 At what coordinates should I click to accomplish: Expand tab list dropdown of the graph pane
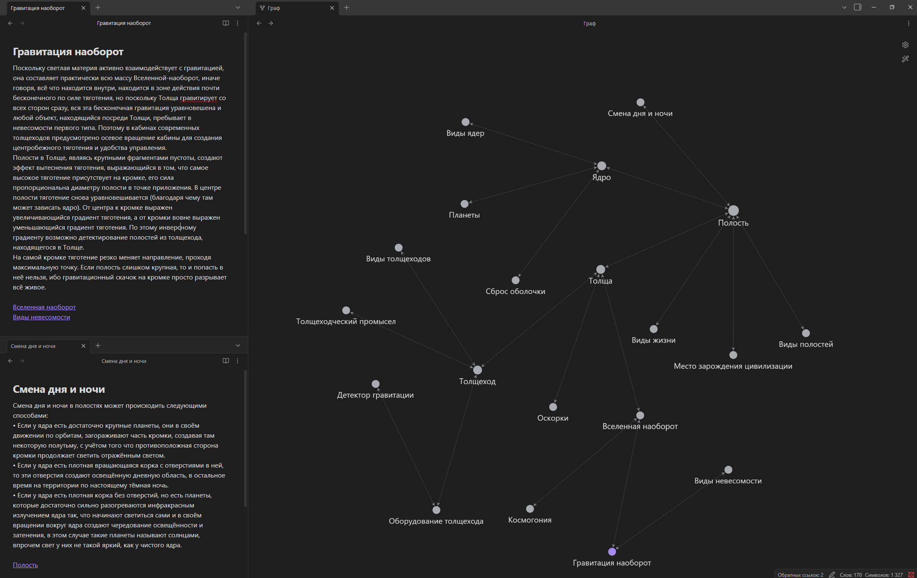pos(844,7)
